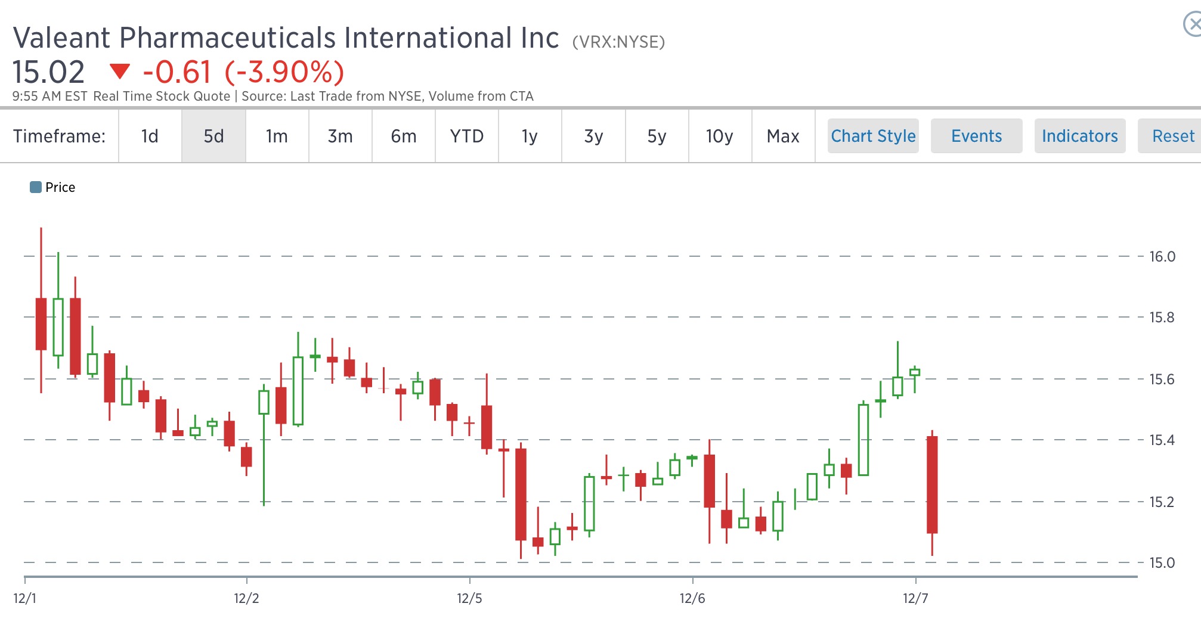Click the 15.2 price axis label
The image size is (1201, 625).
pos(1162,502)
